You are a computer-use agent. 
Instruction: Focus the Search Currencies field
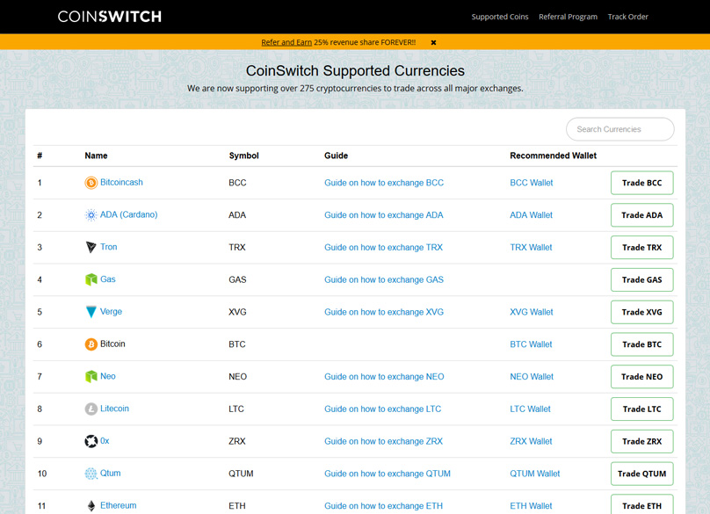(619, 129)
